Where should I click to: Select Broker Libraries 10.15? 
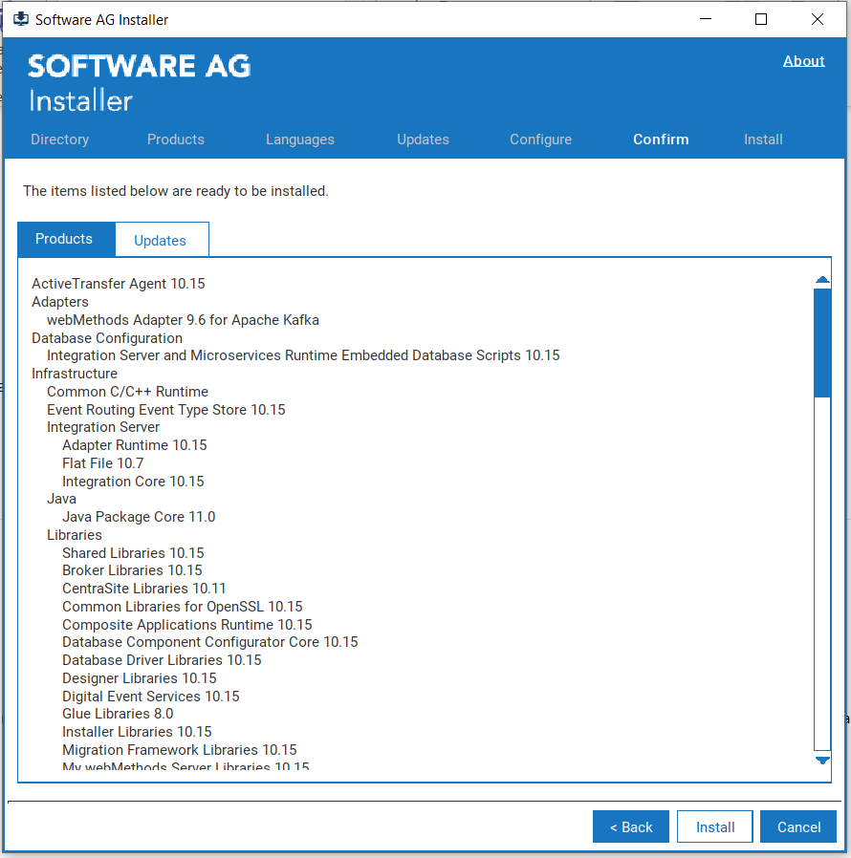coord(131,569)
